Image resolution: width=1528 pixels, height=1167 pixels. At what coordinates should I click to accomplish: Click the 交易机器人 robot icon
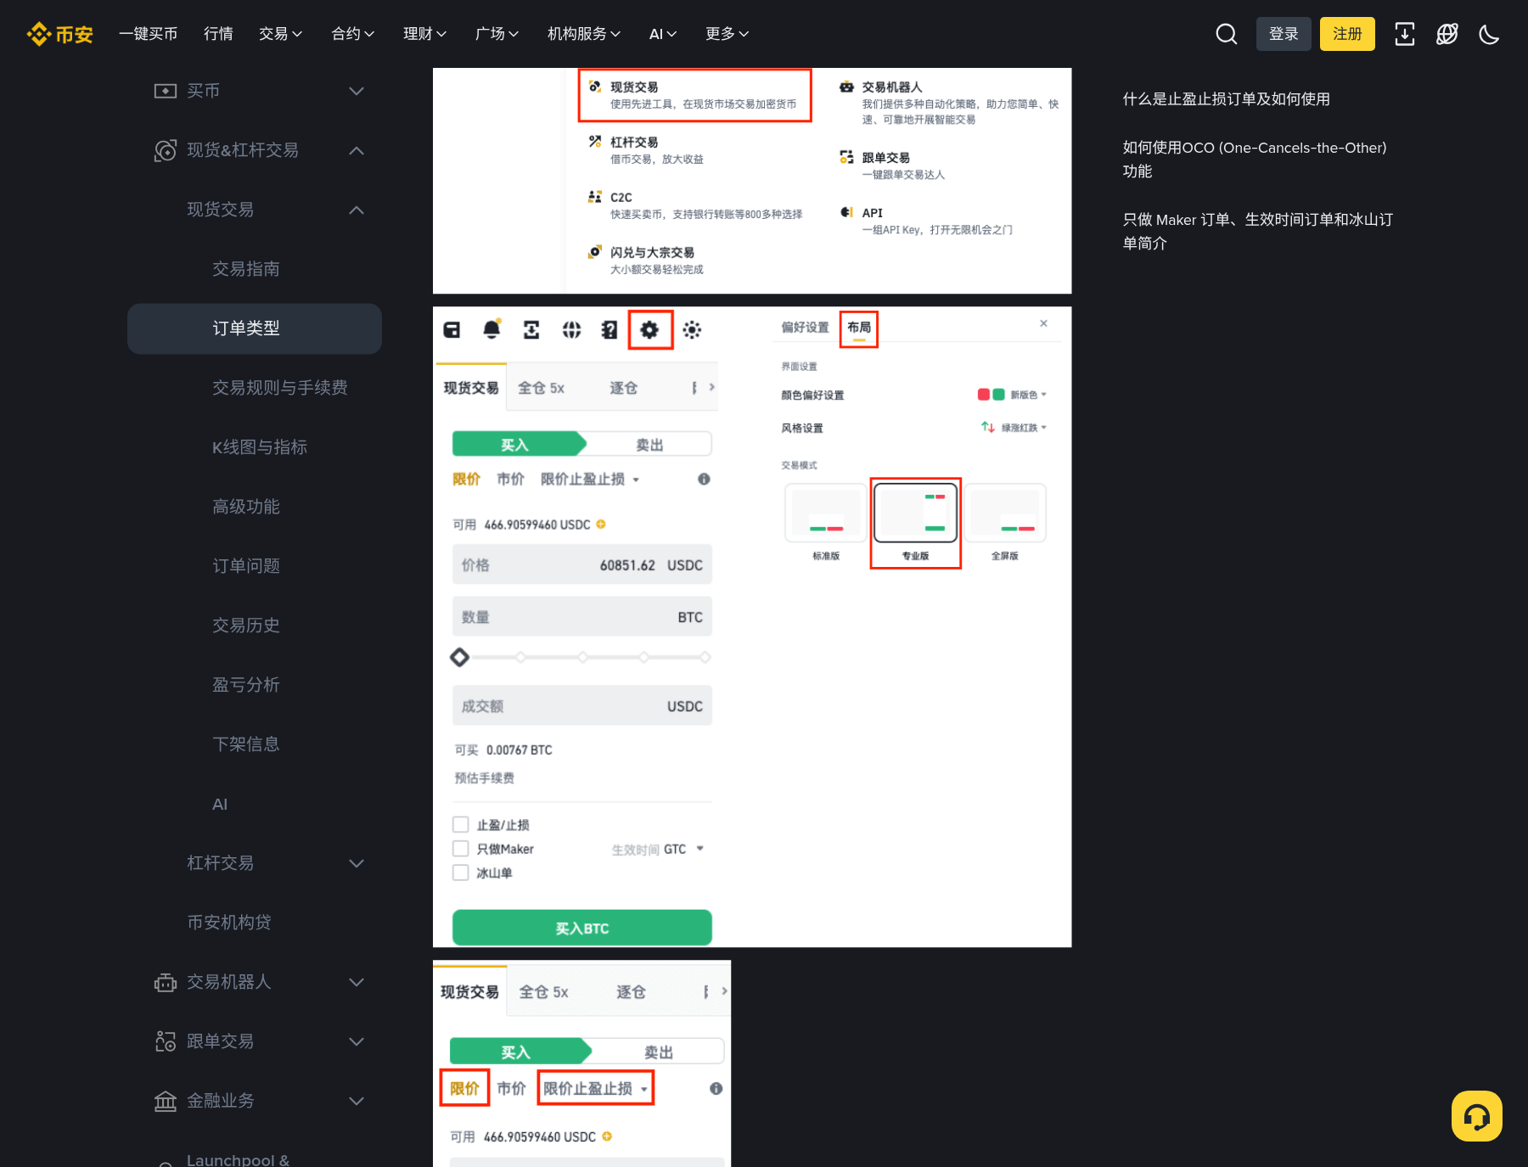166,982
